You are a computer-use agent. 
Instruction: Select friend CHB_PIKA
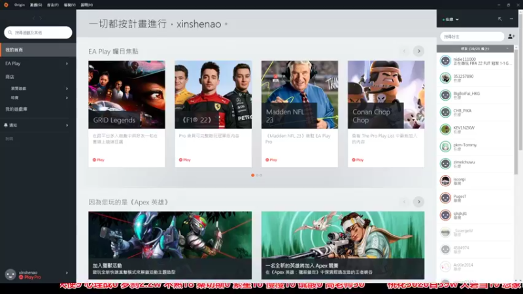475,112
